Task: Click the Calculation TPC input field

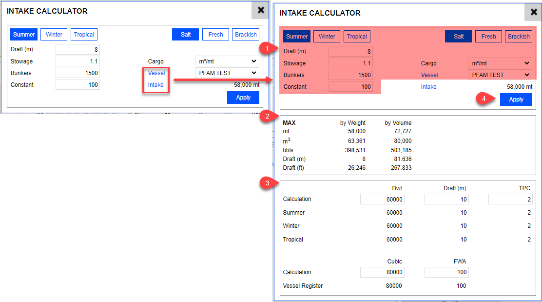Action: [510, 199]
